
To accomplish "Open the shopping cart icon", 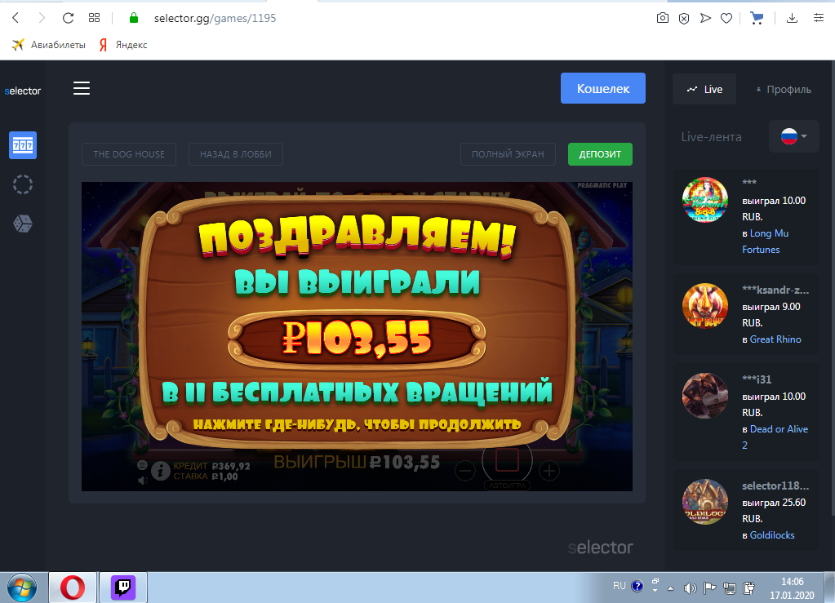I will 757,18.
